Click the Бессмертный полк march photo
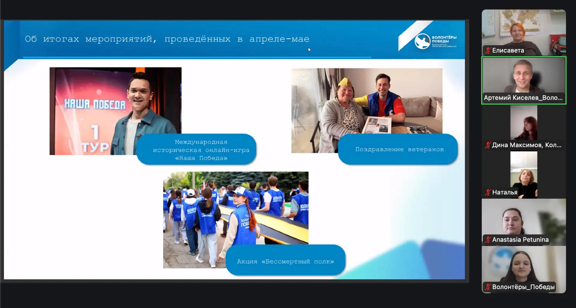 235,220
